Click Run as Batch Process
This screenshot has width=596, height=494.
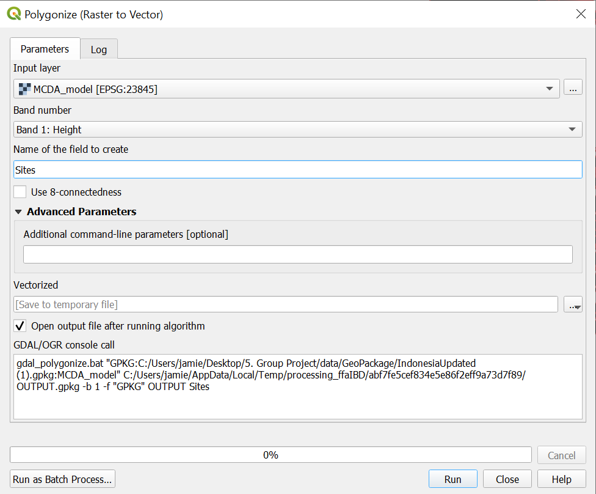[62, 479]
